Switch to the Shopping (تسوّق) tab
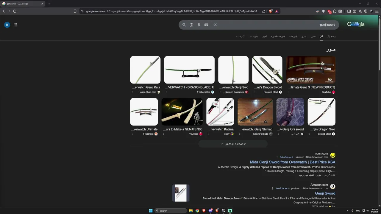Viewport: 381px width, 214px height. coord(304,36)
